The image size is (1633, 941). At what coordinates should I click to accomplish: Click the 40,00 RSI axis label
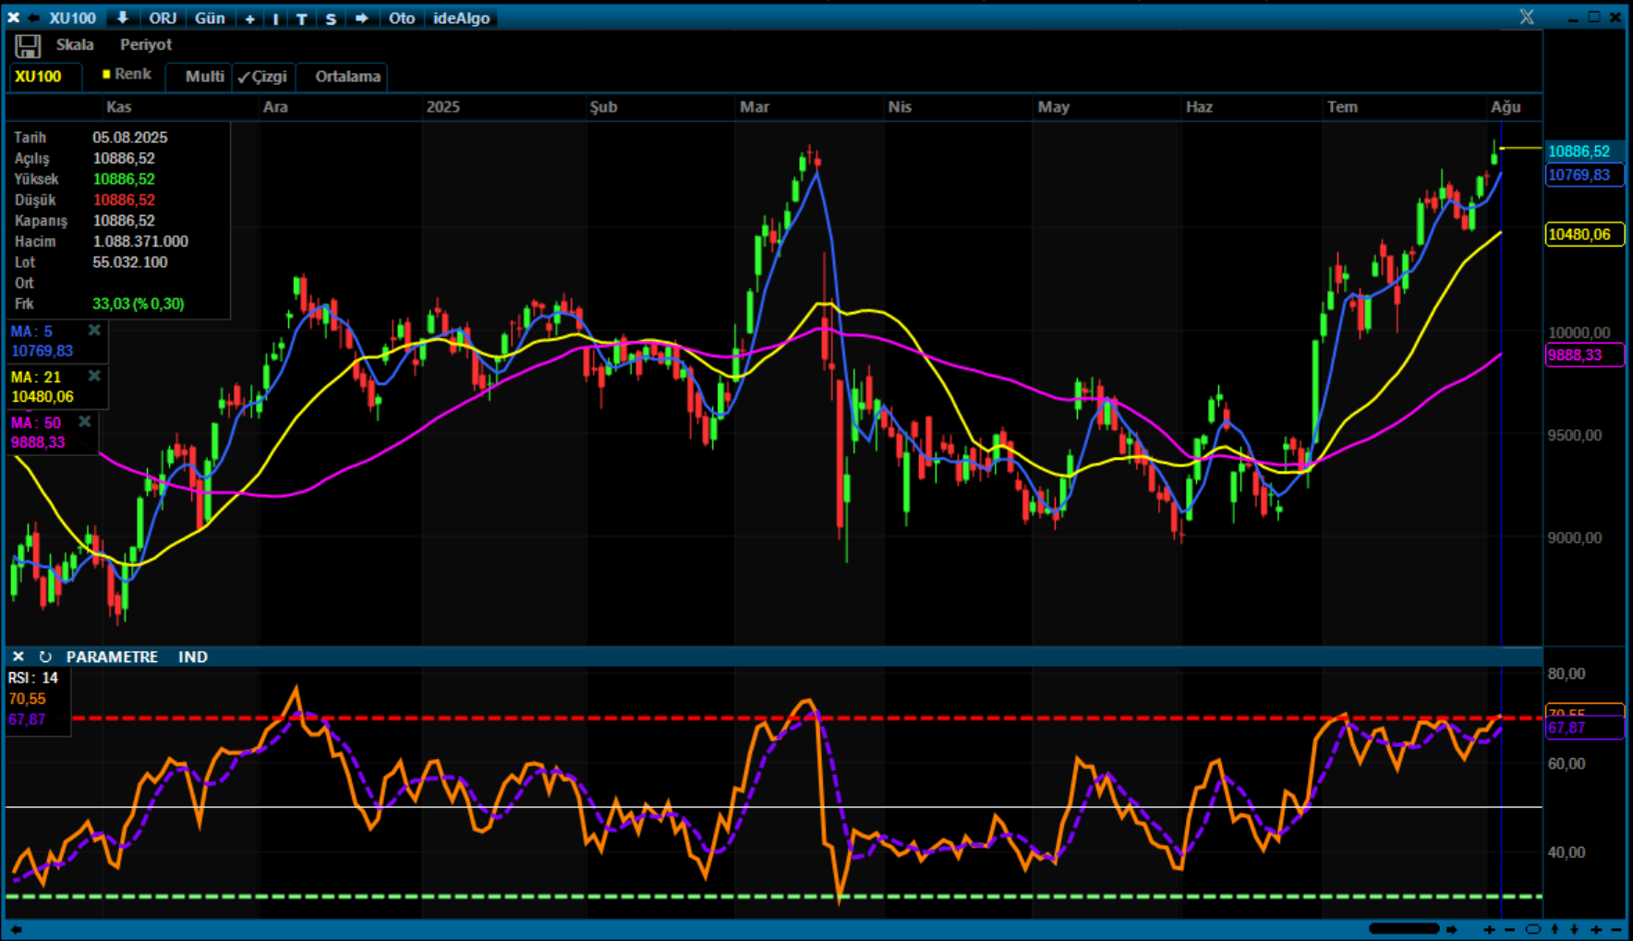pyautogui.click(x=1566, y=852)
